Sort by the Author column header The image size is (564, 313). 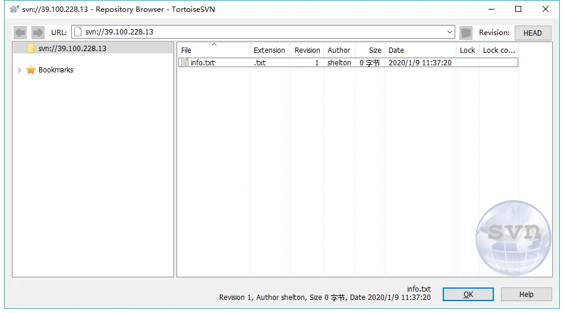tap(339, 50)
